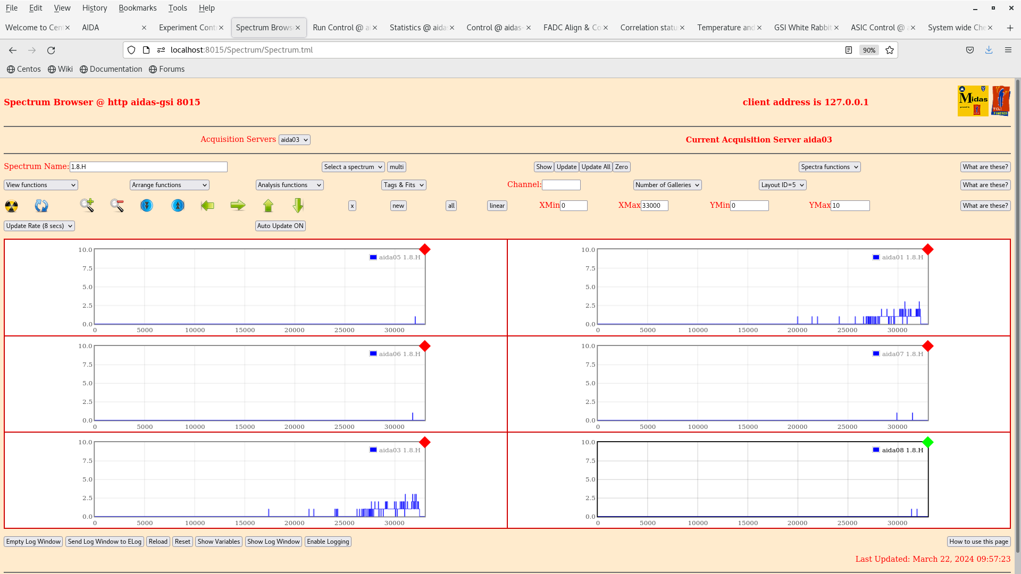The height and width of the screenshot is (574, 1021).
Task: Open the Acquisition Servers aida03 dropdown
Action: point(295,140)
